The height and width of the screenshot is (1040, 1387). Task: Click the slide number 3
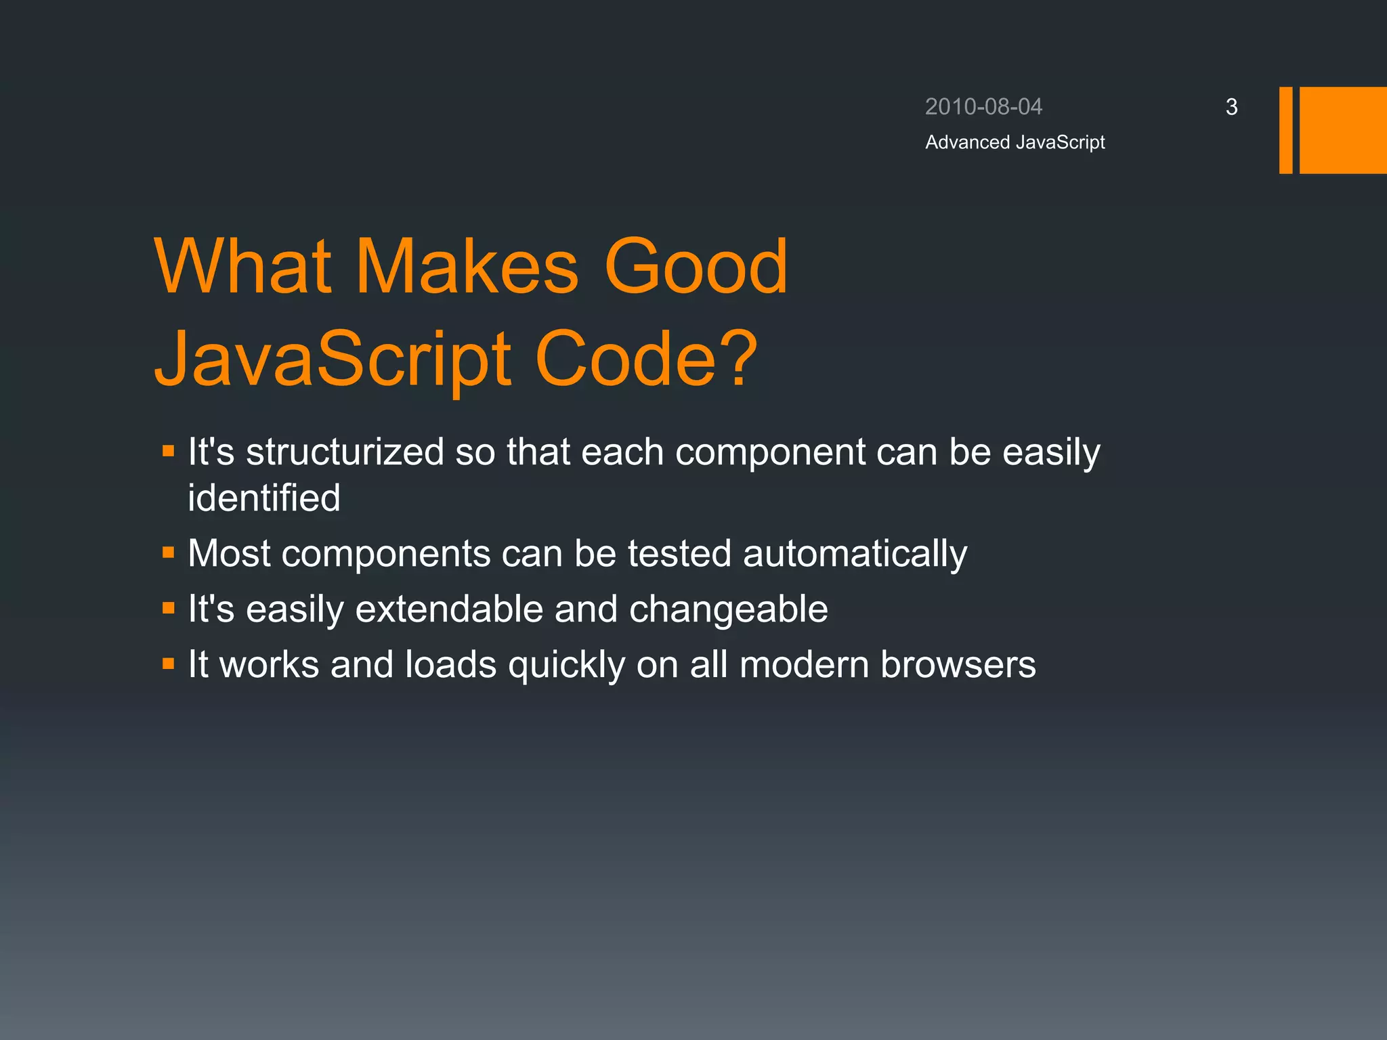click(1231, 107)
